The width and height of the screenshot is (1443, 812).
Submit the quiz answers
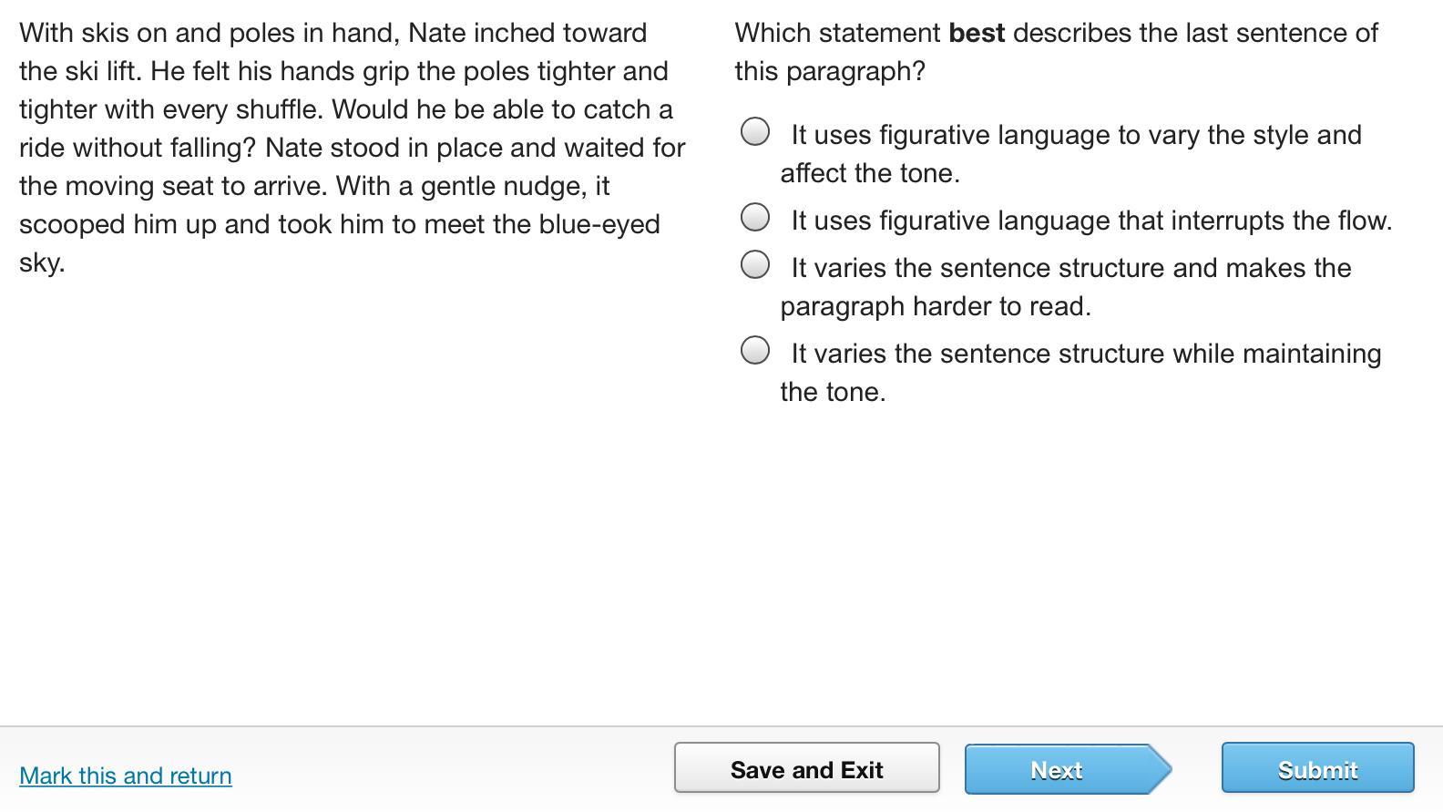point(1317,769)
